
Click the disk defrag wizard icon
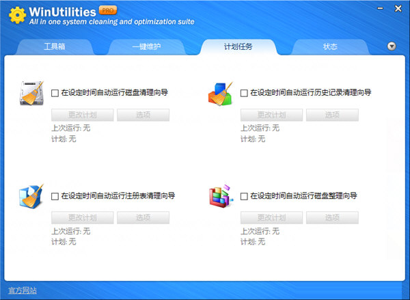(x=220, y=197)
